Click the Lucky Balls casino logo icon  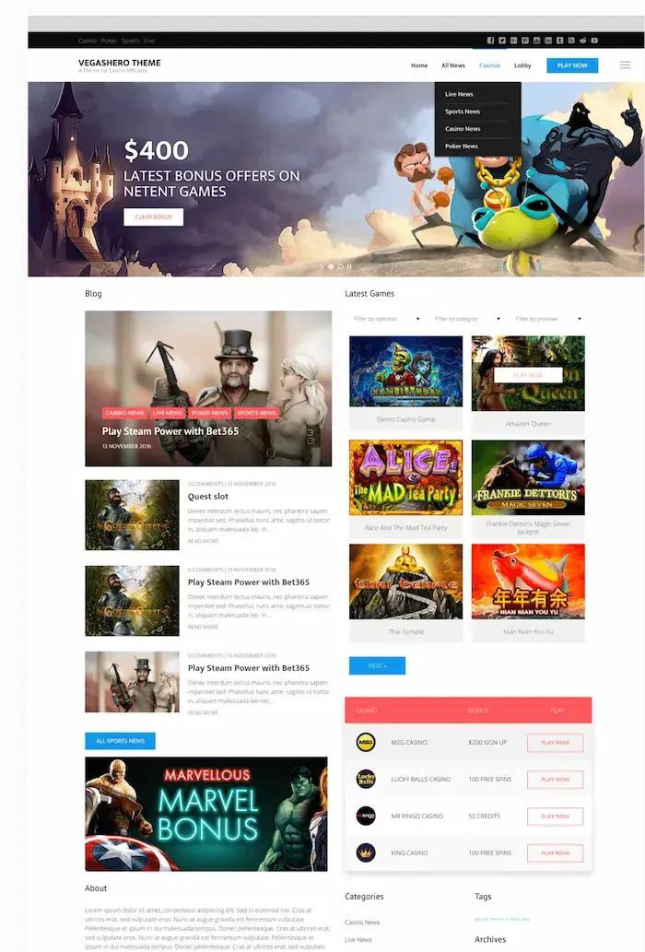(x=366, y=779)
